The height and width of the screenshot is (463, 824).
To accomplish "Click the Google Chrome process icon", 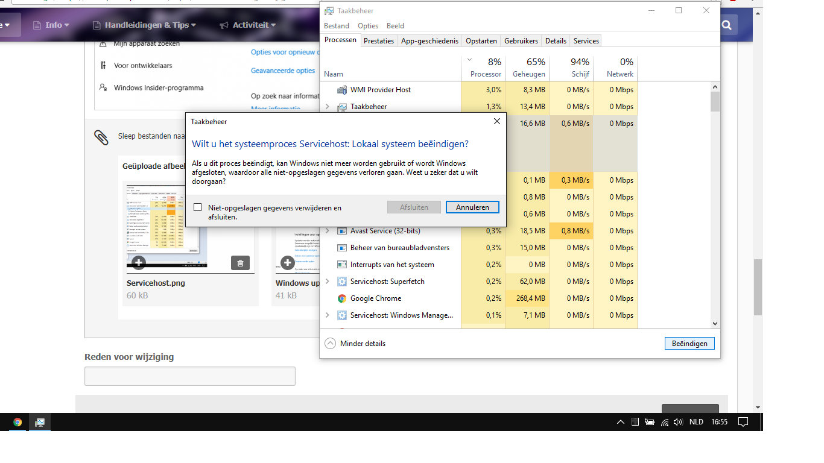I will [342, 298].
